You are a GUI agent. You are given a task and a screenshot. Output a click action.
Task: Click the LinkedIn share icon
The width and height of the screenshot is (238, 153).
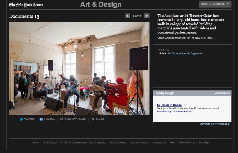(x=41, y=119)
